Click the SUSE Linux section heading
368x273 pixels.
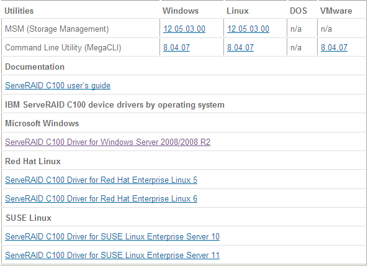click(x=29, y=218)
